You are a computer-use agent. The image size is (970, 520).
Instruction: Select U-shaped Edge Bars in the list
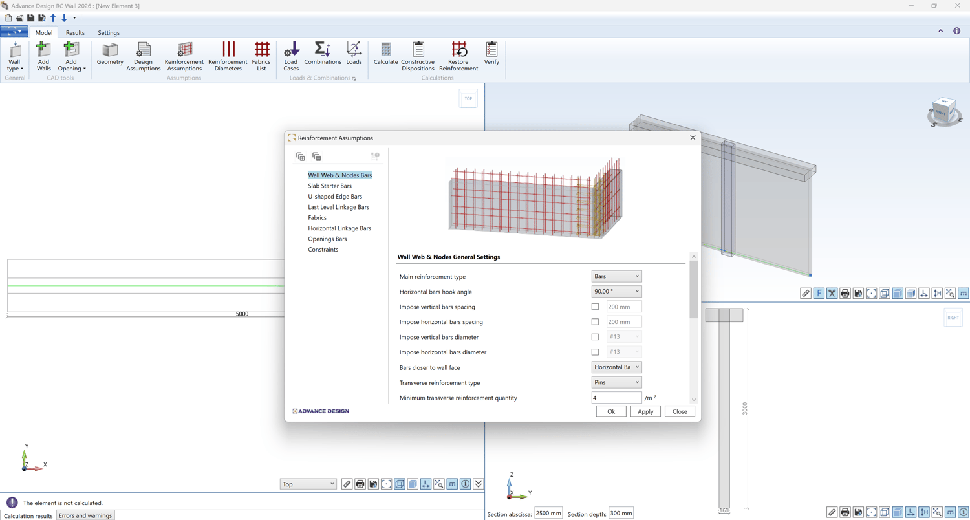(x=335, y=197)
